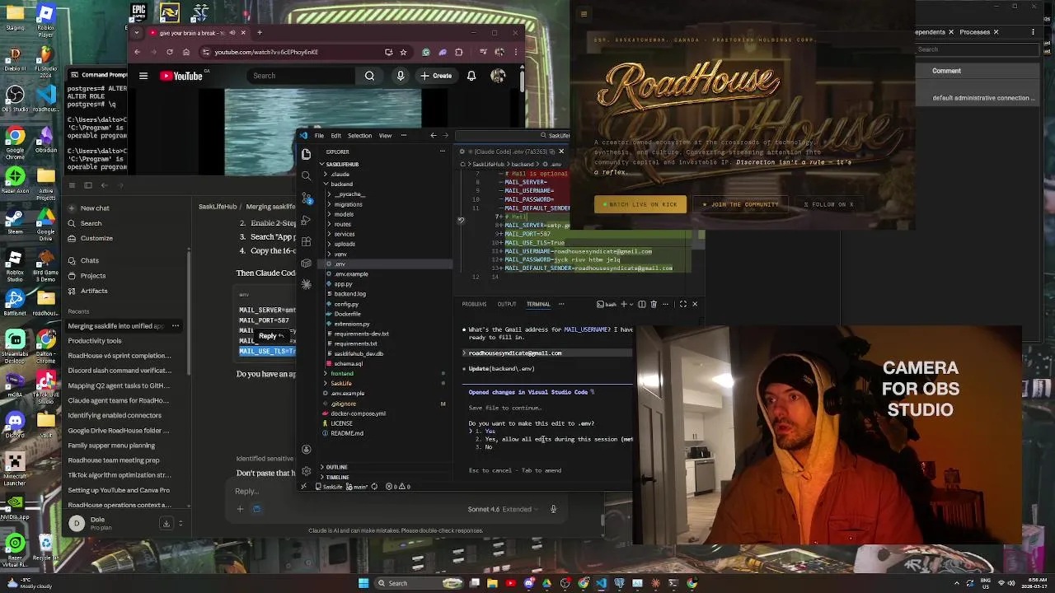The height and width of the screenshot is (593, 1055).
Task: Open the View menu in VS Code
Action: [x=385, y=135]
